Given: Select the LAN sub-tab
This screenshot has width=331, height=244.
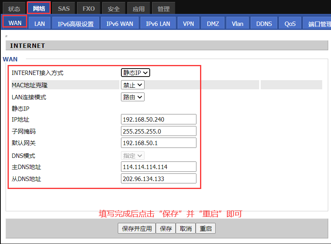Looking at the screenshot, I should (40, 24).
